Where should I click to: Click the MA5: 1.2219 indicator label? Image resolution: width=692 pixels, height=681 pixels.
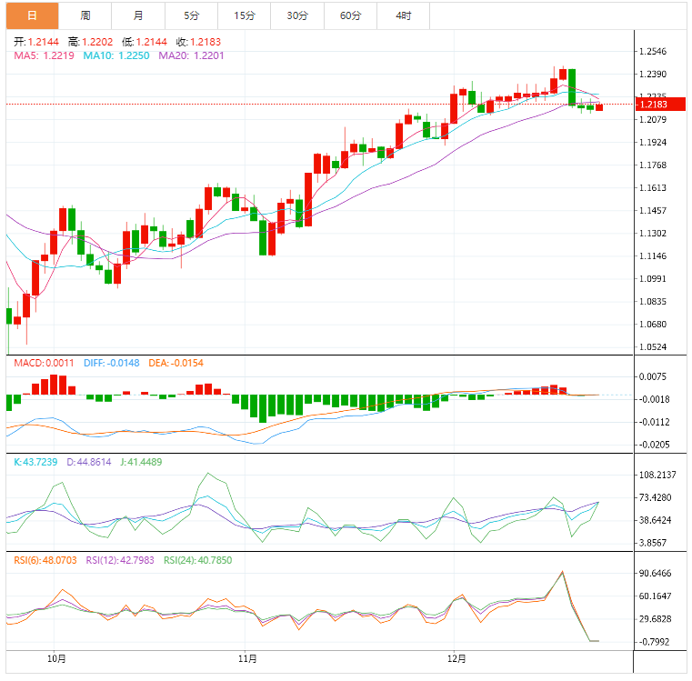44,55
